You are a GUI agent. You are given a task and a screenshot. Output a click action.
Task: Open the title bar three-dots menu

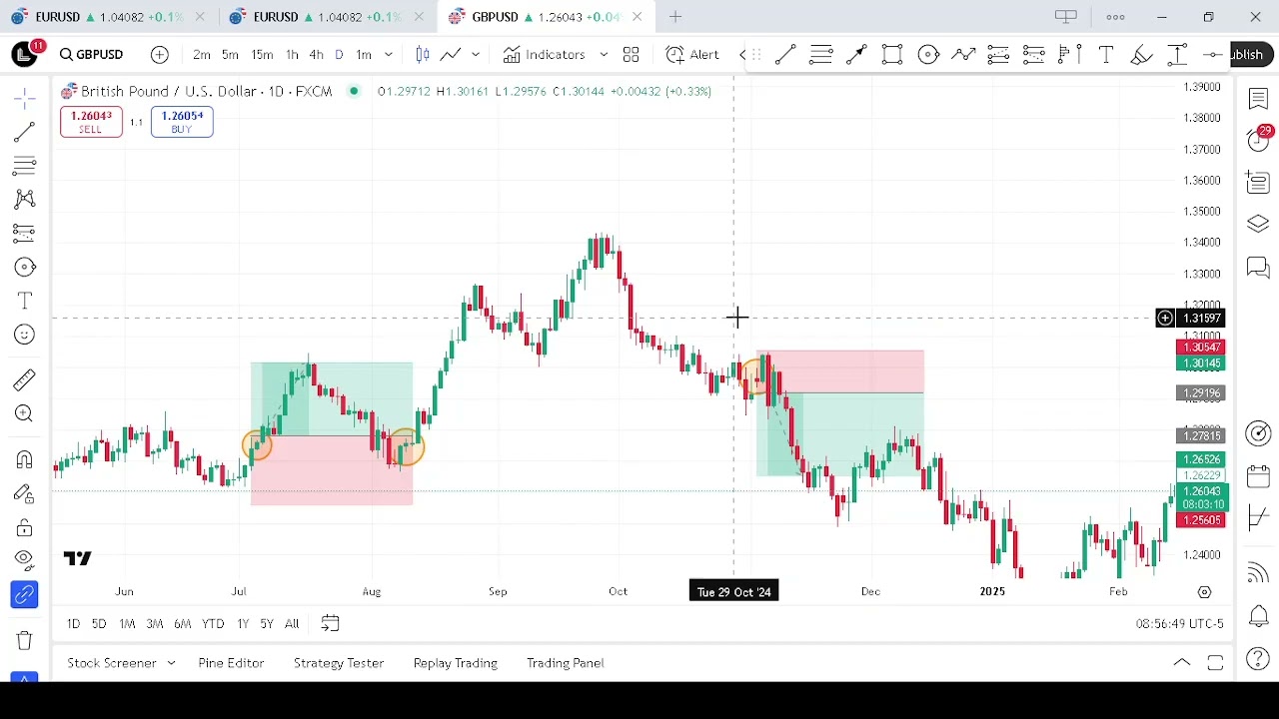(1115, 17)
